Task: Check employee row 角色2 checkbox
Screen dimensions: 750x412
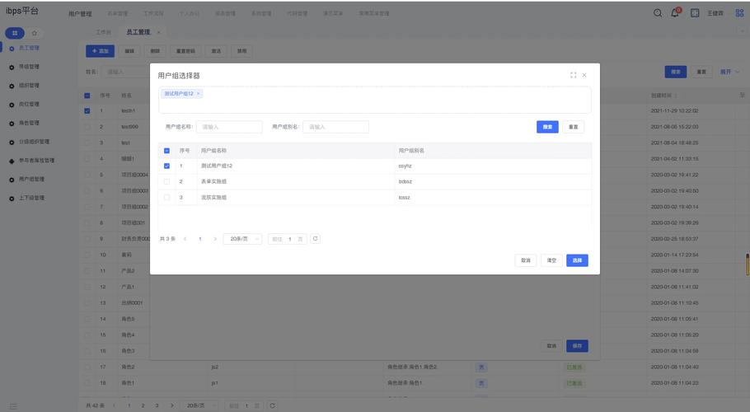Action: coord(87,367)
